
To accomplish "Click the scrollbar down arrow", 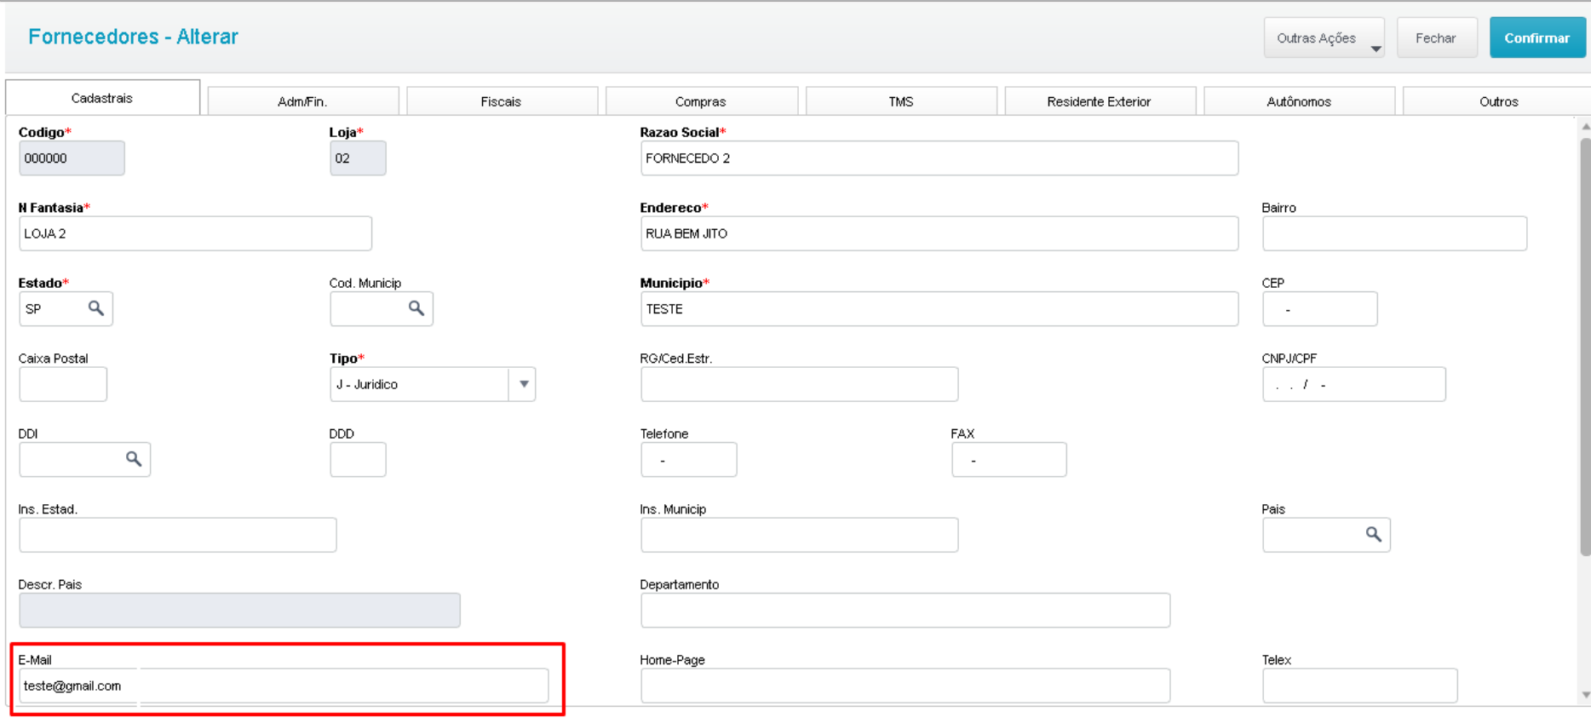I will click(1585, 695).
